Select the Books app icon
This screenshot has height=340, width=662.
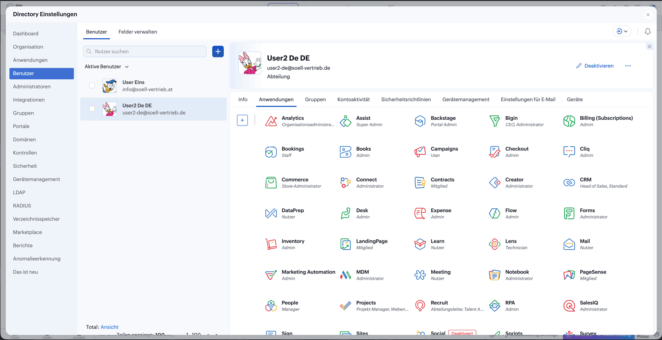pos(346,152)
